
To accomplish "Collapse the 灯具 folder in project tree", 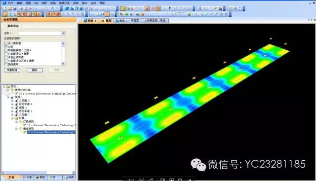I will (x=12, y=118).
